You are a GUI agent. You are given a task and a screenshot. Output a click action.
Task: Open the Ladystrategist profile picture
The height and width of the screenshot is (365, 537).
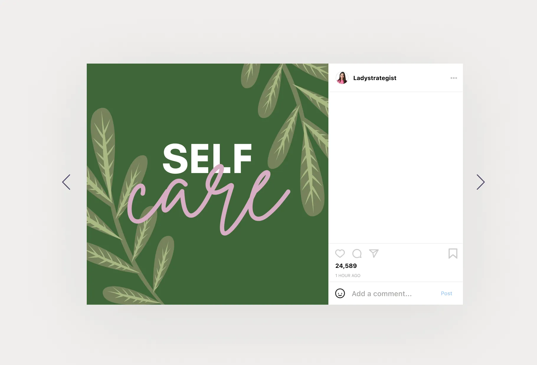click(x=342, y=78)
